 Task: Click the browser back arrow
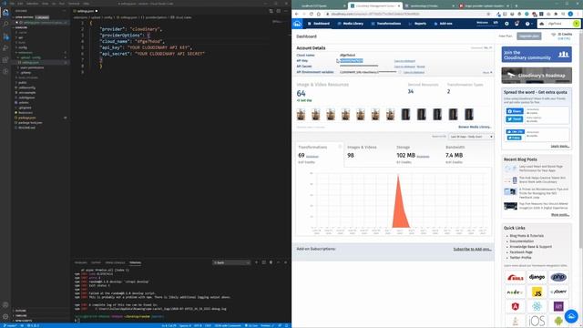pyautogui.click(x=297, y=14)
